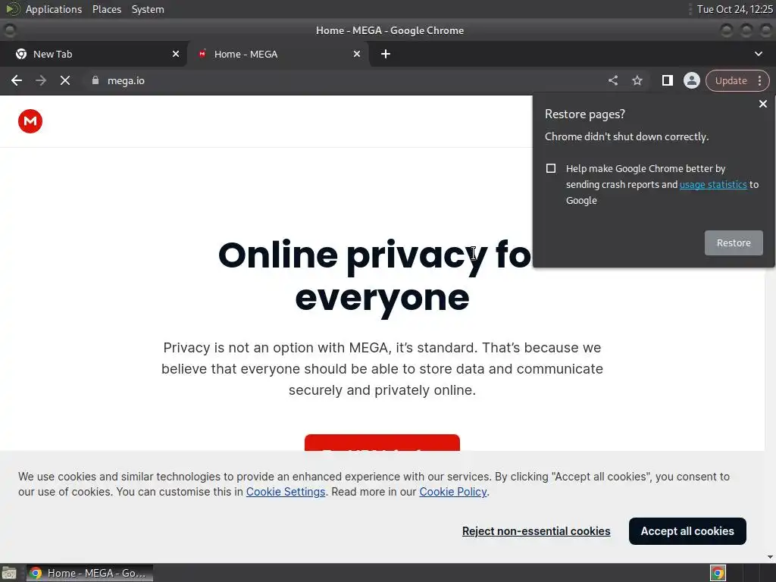
Task: Go back with the browser back arrow
Action: 17,80
